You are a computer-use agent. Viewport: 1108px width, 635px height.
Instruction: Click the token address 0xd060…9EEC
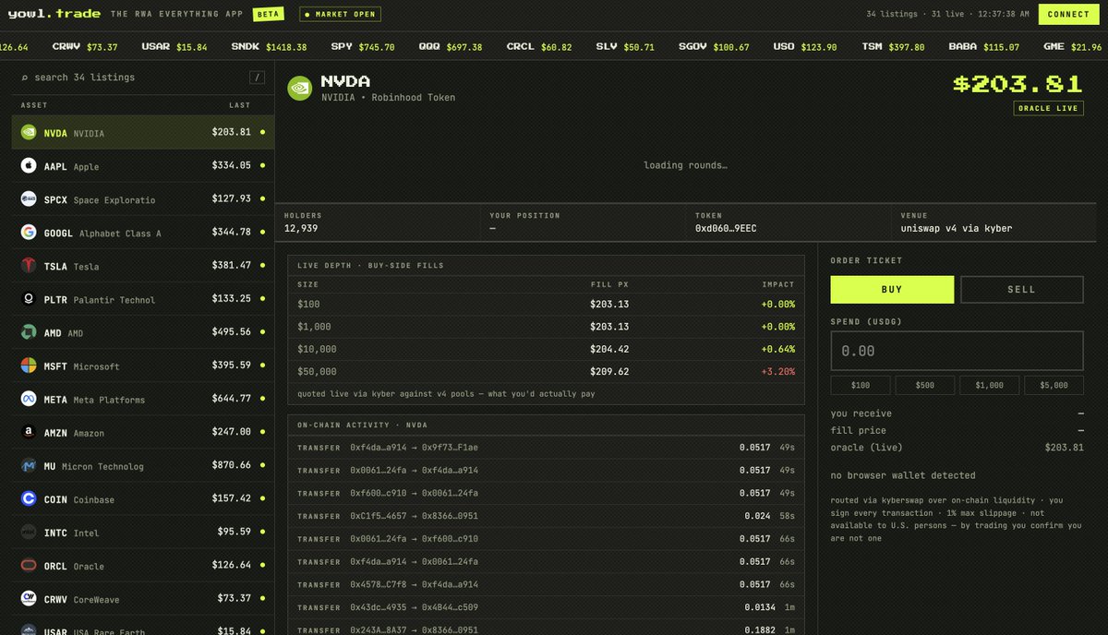(x=726, y=228)
